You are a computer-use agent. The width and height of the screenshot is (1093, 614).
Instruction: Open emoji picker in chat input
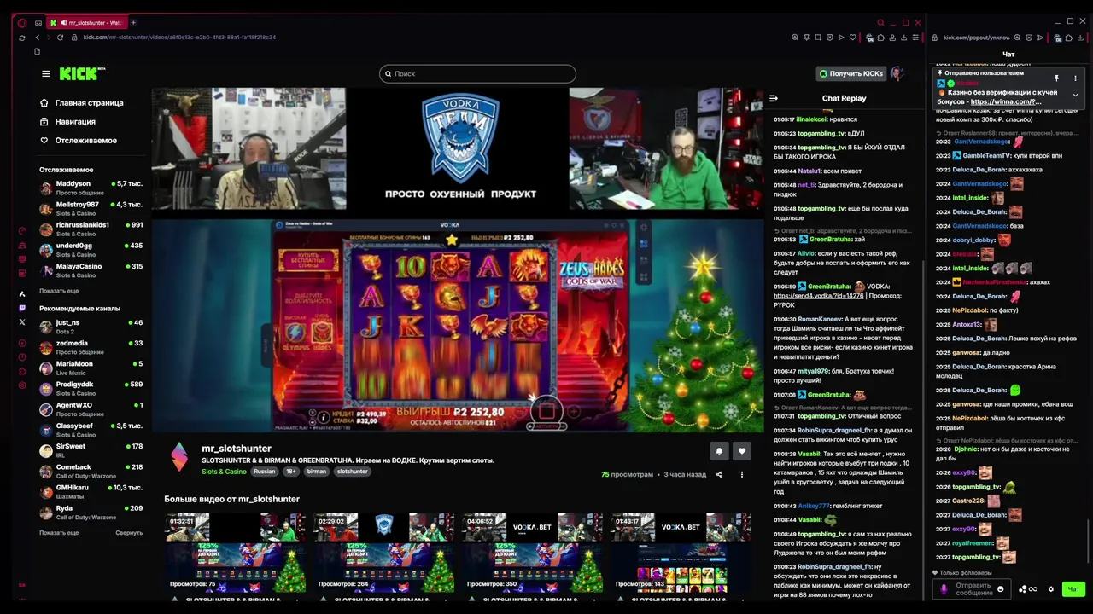(1001, 589)
